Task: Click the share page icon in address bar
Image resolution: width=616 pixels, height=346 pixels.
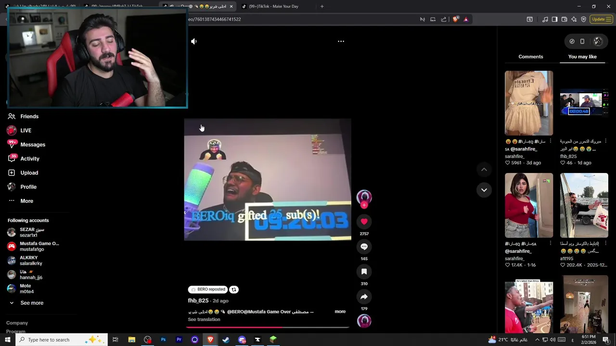Action: click(x=444, y=19)
